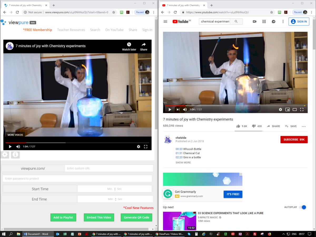Screen dimensions: 316x237
Task: Open the Search menu item on ViewPure
Action: tap(95, 30)
